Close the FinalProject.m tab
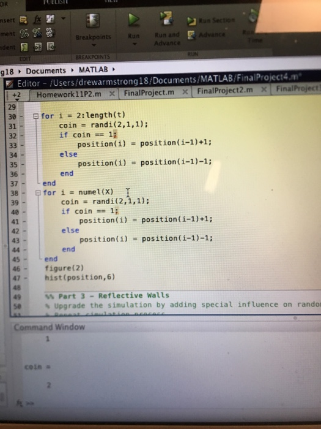321x429 pixels. point(185,92)
